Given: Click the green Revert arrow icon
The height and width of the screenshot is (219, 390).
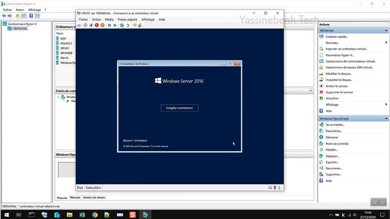Looking at the screenshot, I should tap(128, 25).
